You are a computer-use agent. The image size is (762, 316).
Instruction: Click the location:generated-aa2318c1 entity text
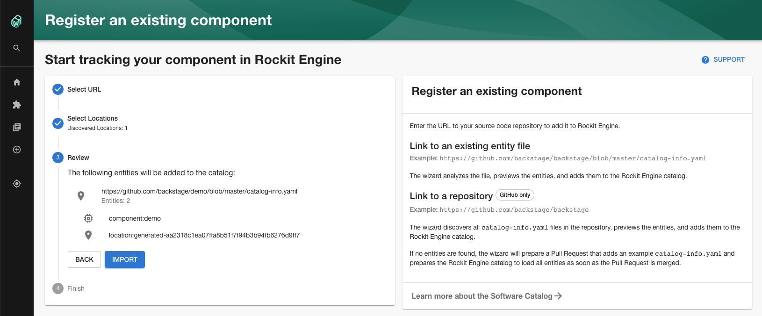204,235
